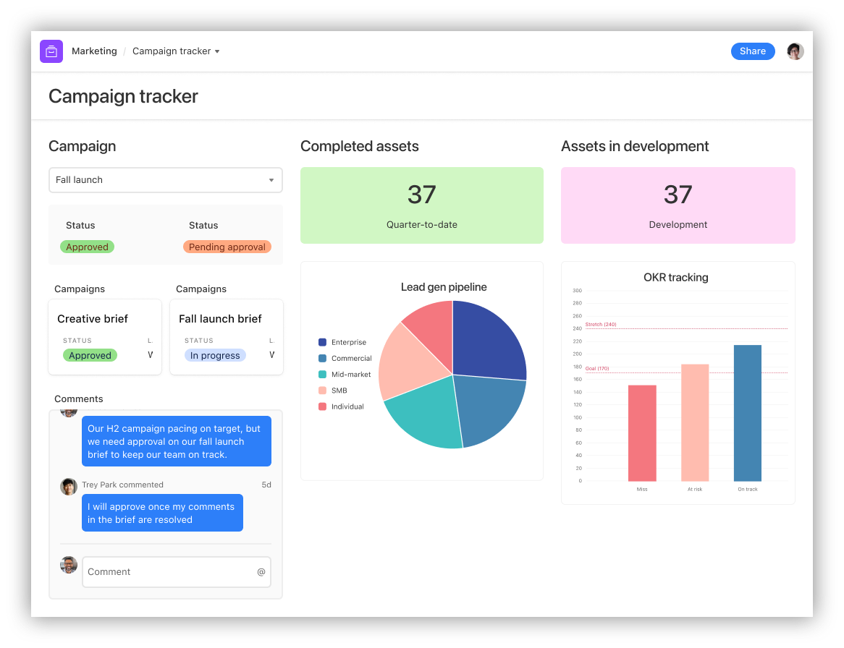The width and height of the screenshot is (844, 648).
Task: Select the 'I will approve' comment bubble
Action: (x=162, y=513)
